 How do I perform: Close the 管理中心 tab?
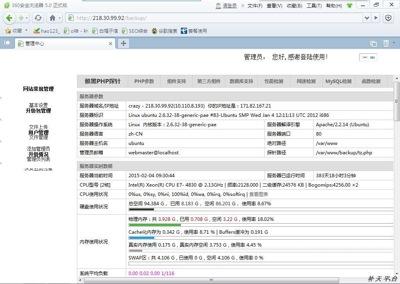tap(111, 44)
